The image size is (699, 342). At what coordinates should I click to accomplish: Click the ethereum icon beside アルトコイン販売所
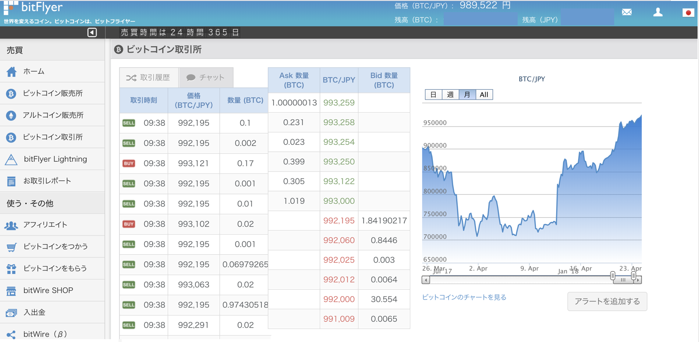[x=11, y=115]
